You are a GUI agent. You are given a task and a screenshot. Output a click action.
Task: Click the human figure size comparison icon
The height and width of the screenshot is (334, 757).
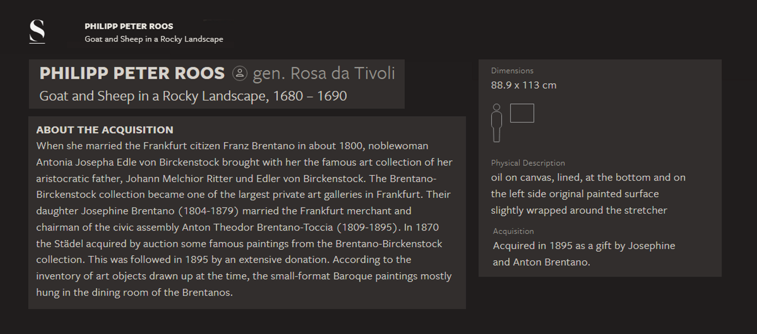497,123
